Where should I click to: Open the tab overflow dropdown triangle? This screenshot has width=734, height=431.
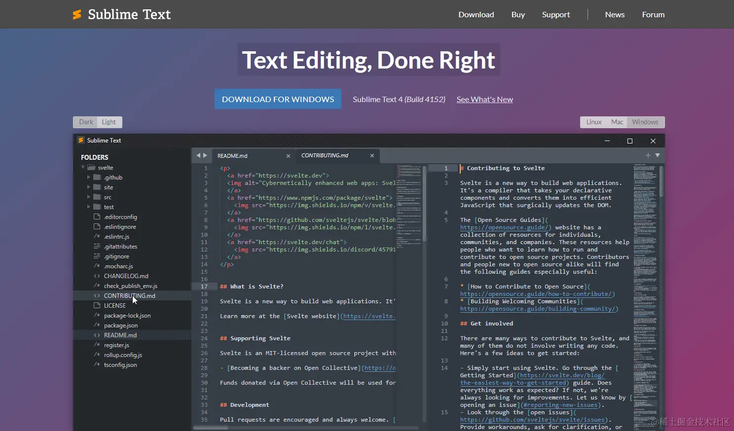(657, 155)
